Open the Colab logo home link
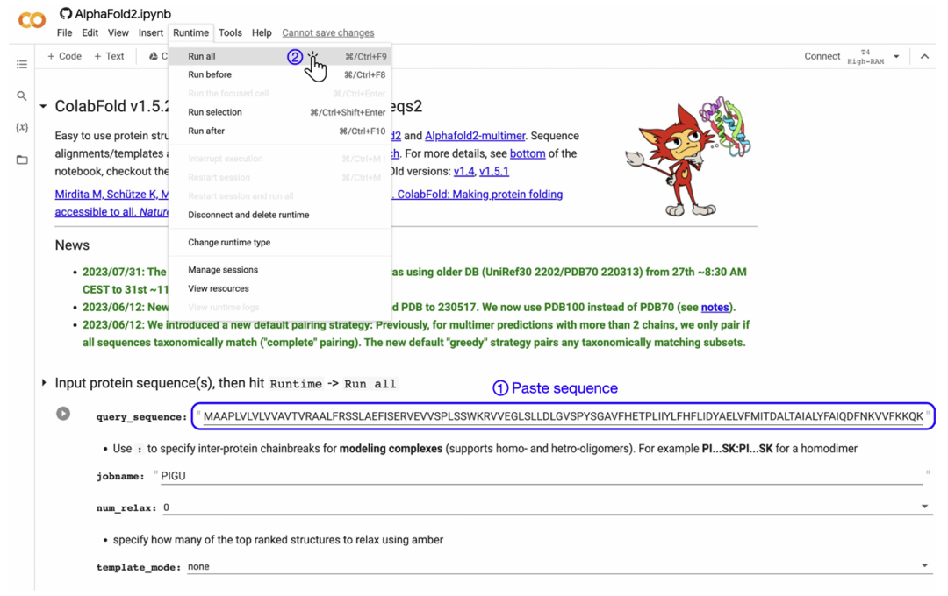 (x=32, y=20)
